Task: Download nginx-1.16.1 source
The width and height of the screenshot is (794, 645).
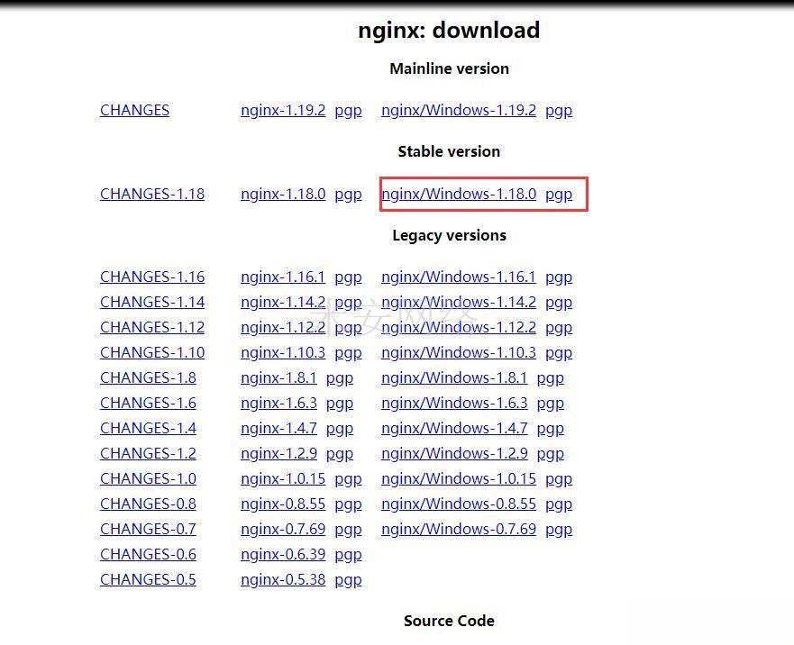Action: (283, 277)
